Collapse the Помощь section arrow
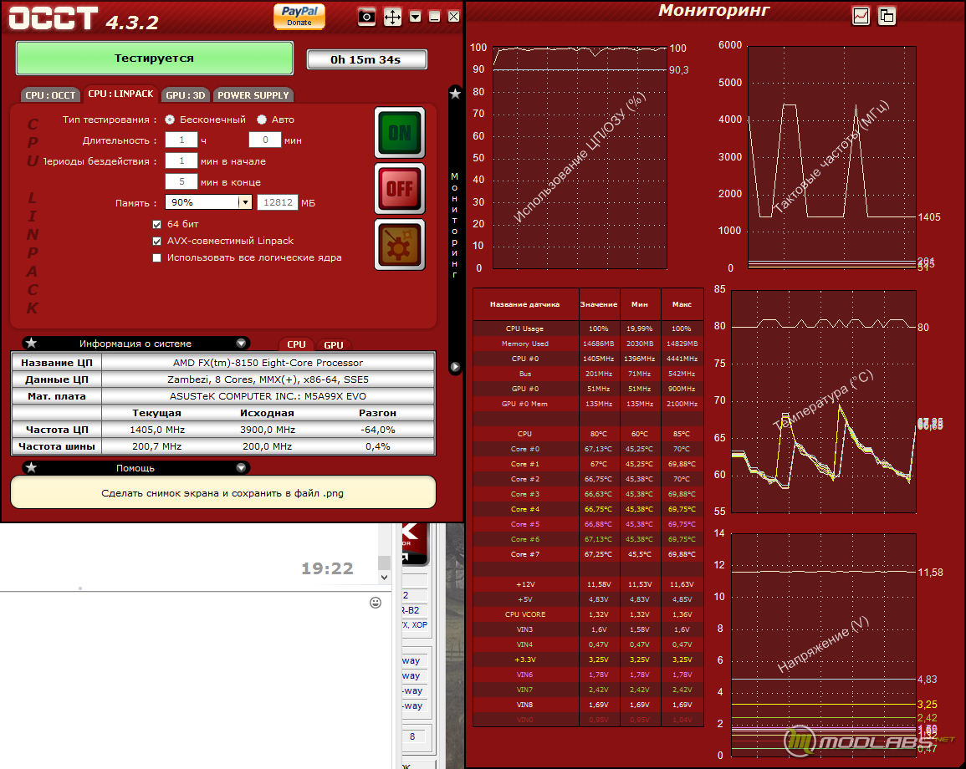 click(241, 468)
